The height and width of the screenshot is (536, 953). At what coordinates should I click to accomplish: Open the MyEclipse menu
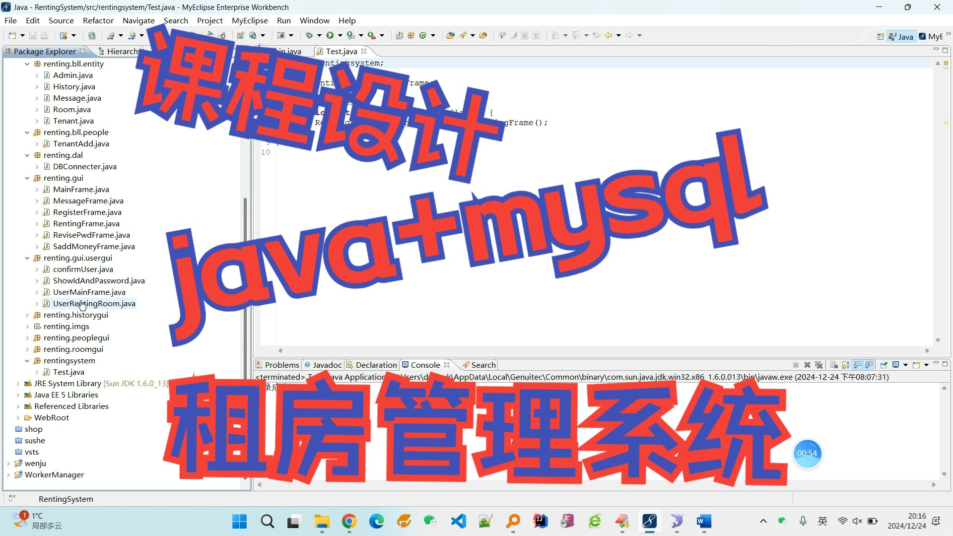point(250,20)
